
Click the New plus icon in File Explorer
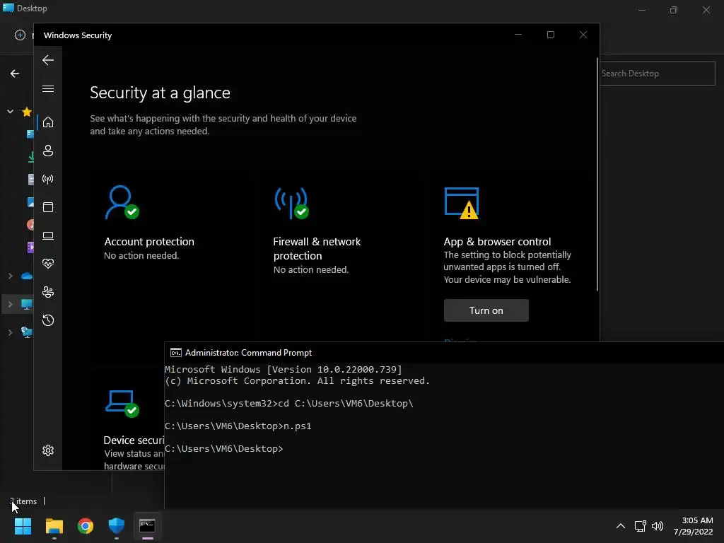point(20,35)
